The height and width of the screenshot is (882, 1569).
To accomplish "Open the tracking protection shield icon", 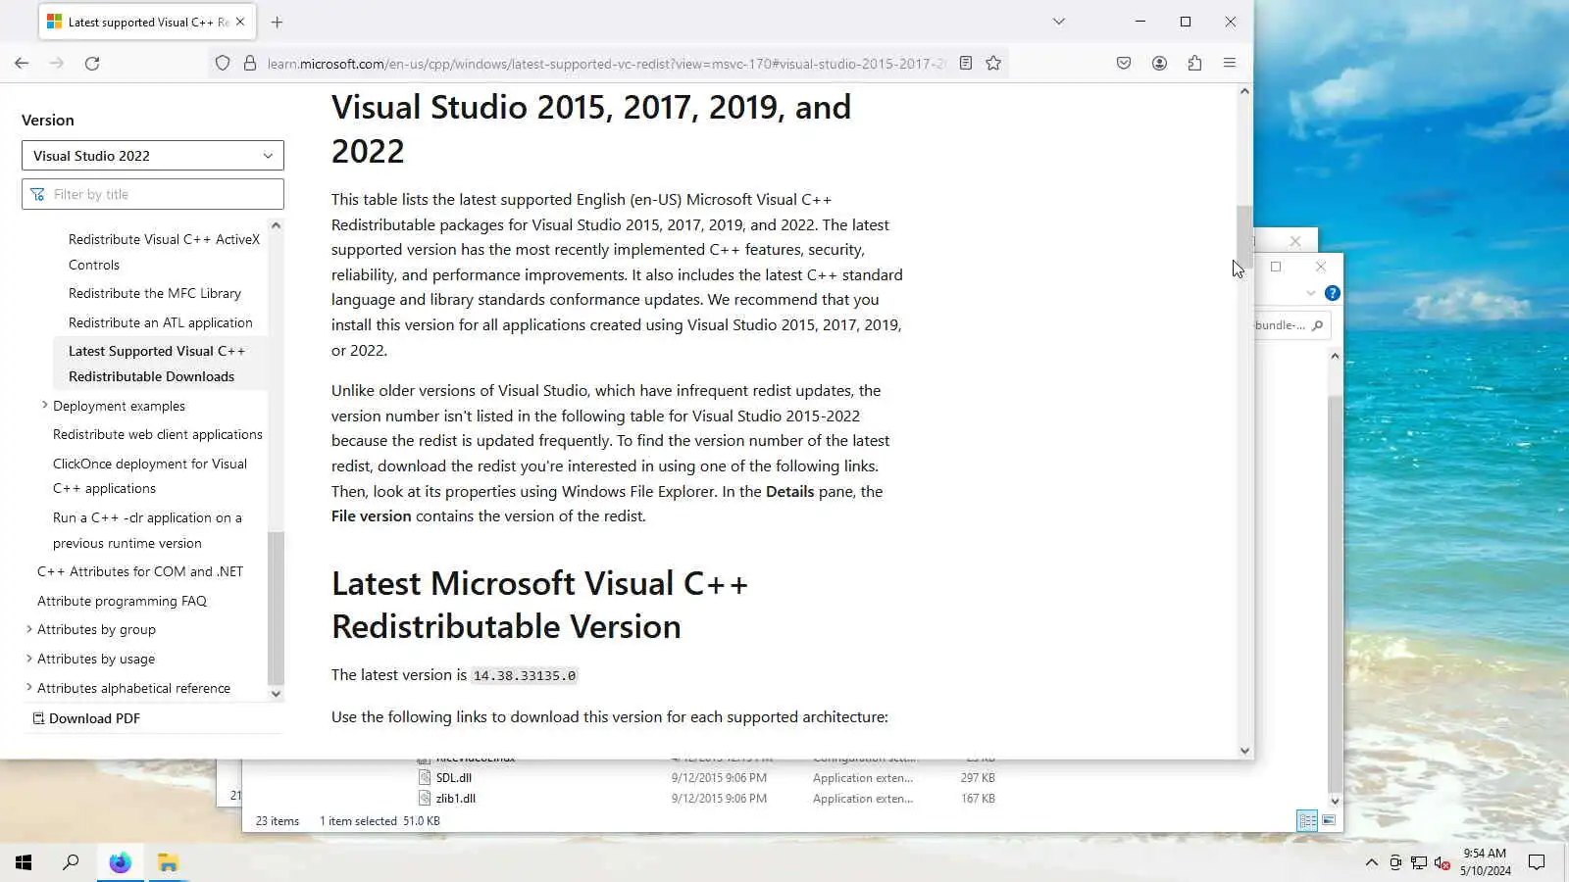I will click(x=223, y=63).
